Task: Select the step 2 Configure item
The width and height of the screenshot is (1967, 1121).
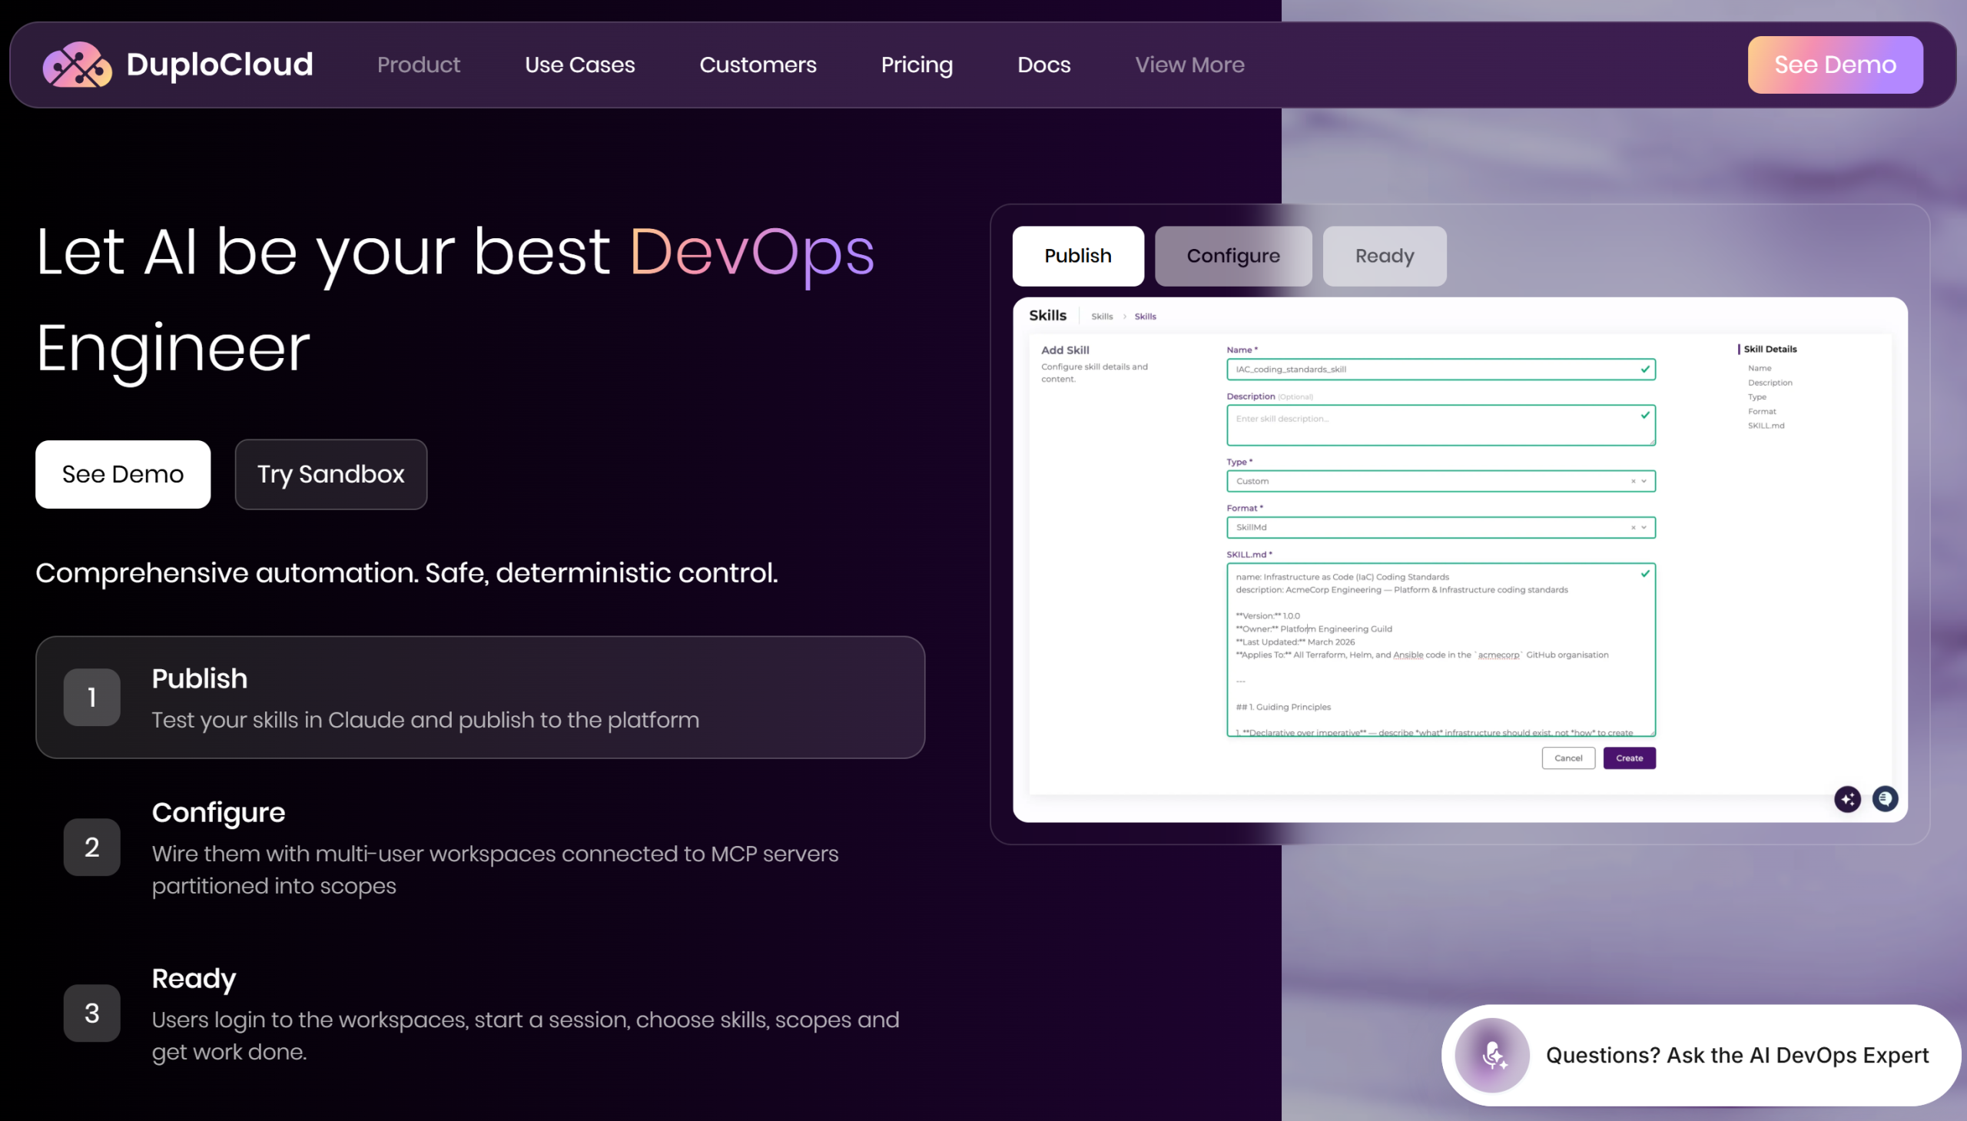Action: 480,847
